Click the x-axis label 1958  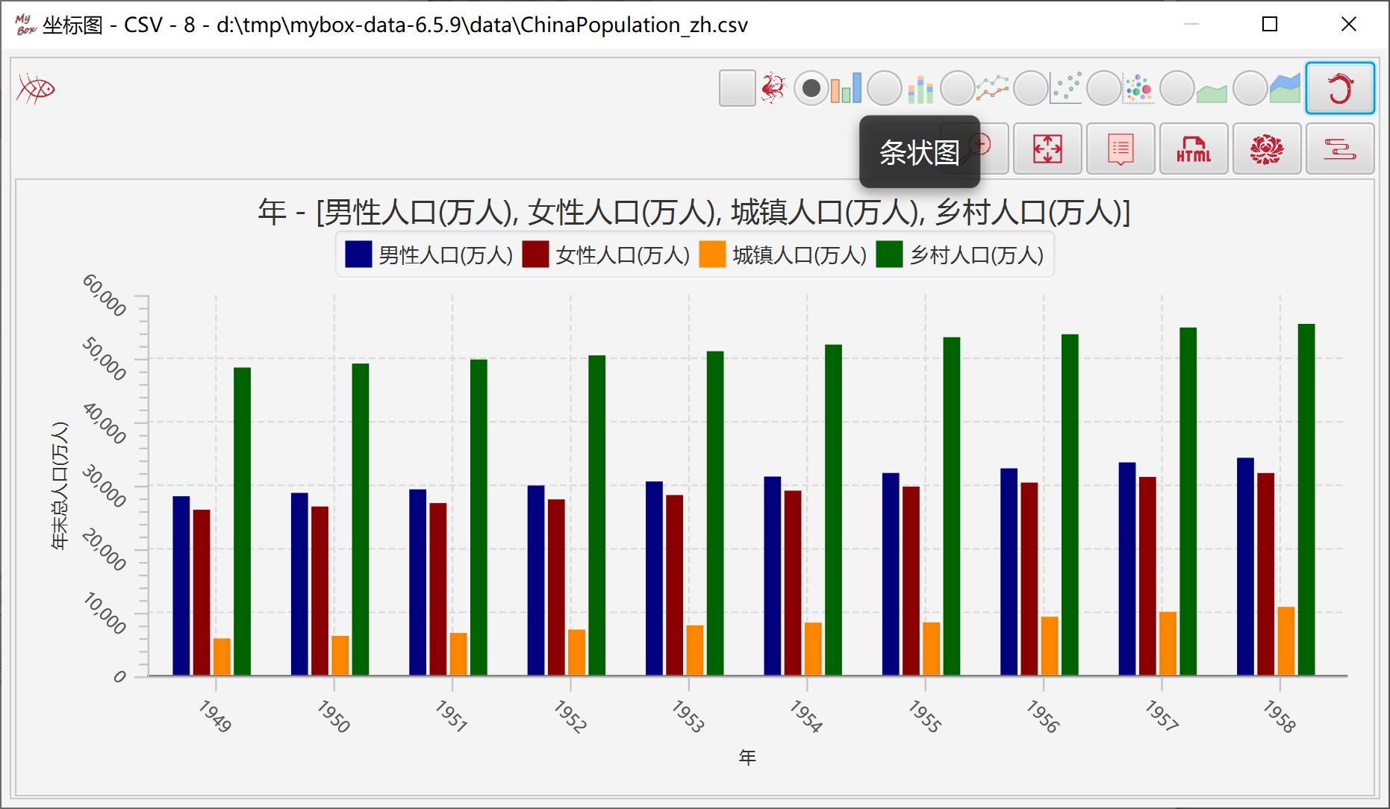click(1280, 716)
